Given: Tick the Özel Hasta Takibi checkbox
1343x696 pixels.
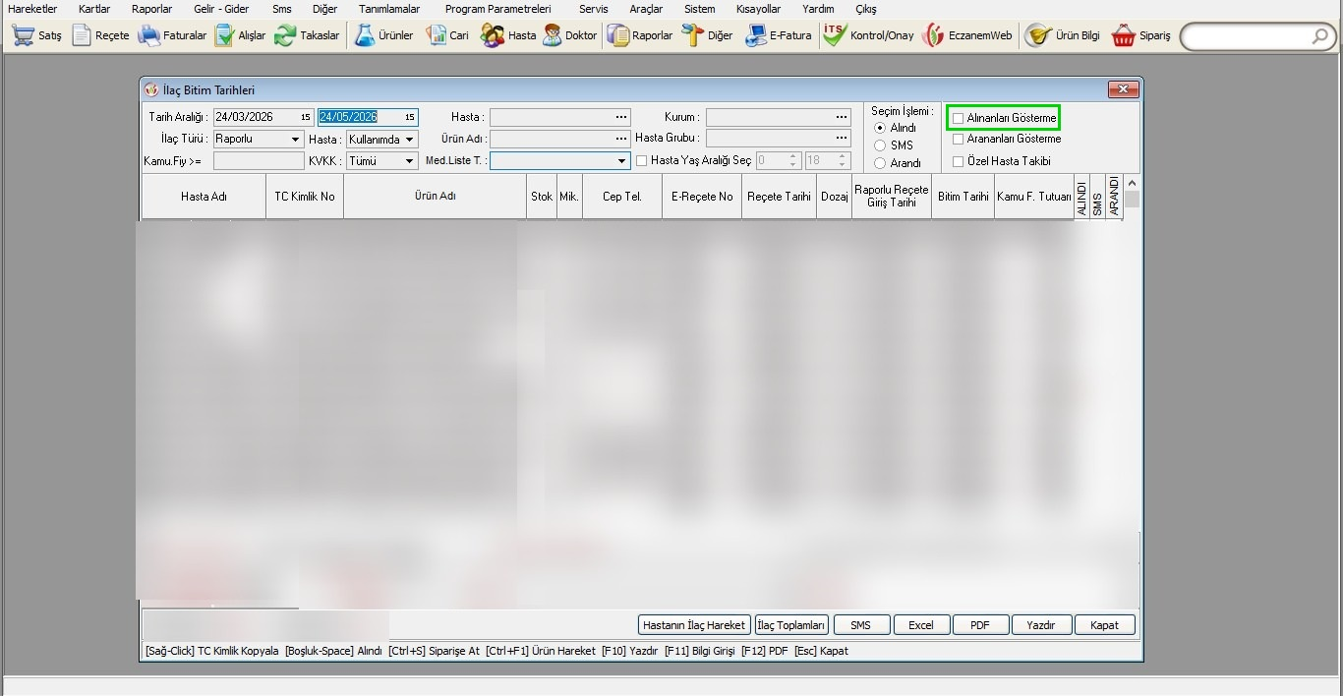Looking at the screenshot, I should [x=959, y=161].
